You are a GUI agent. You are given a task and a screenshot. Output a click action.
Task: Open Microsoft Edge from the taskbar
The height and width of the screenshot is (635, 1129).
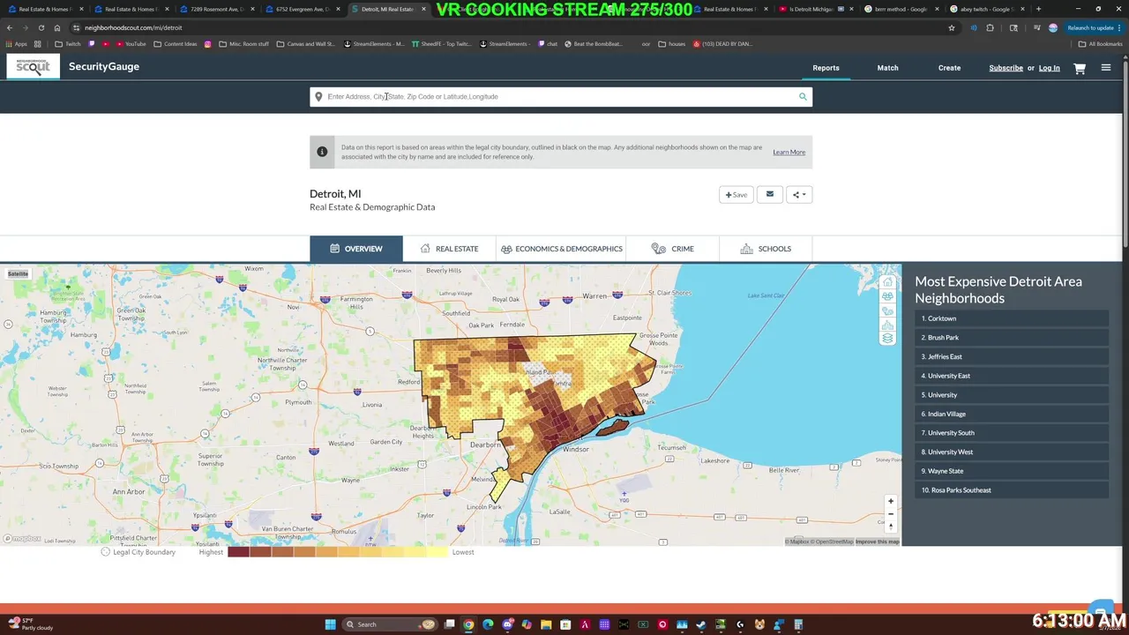(488, 624)
